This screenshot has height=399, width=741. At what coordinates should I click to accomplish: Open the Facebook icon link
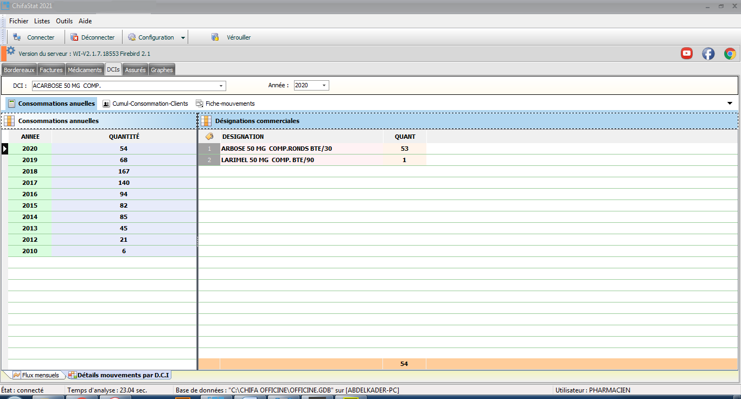pos(708,53)
